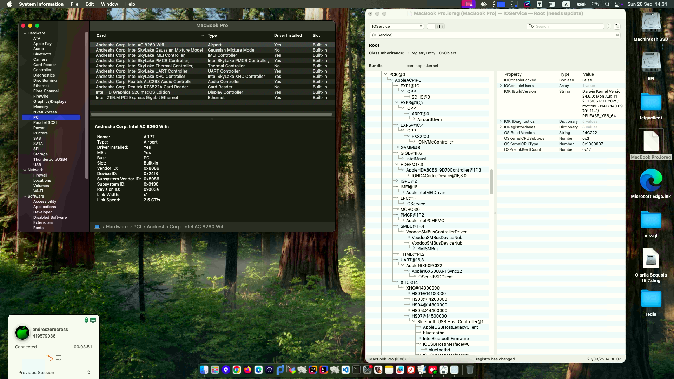
Task: Click the green lock security icon in AnyDesk panel
Action: [x=86, y=320]
